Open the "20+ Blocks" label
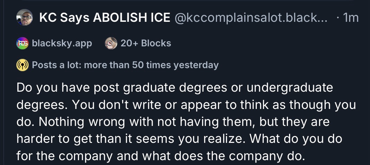 click(x=146, y=43)
